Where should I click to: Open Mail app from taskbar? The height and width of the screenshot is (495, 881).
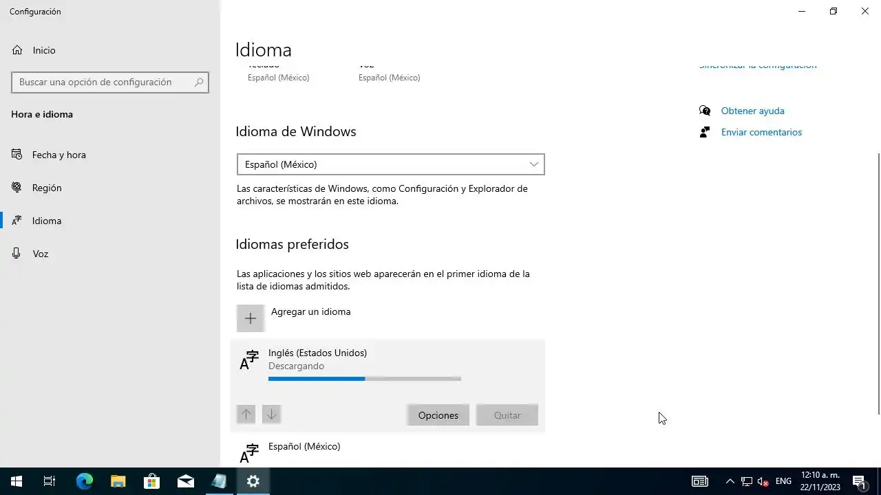[186, 481]
